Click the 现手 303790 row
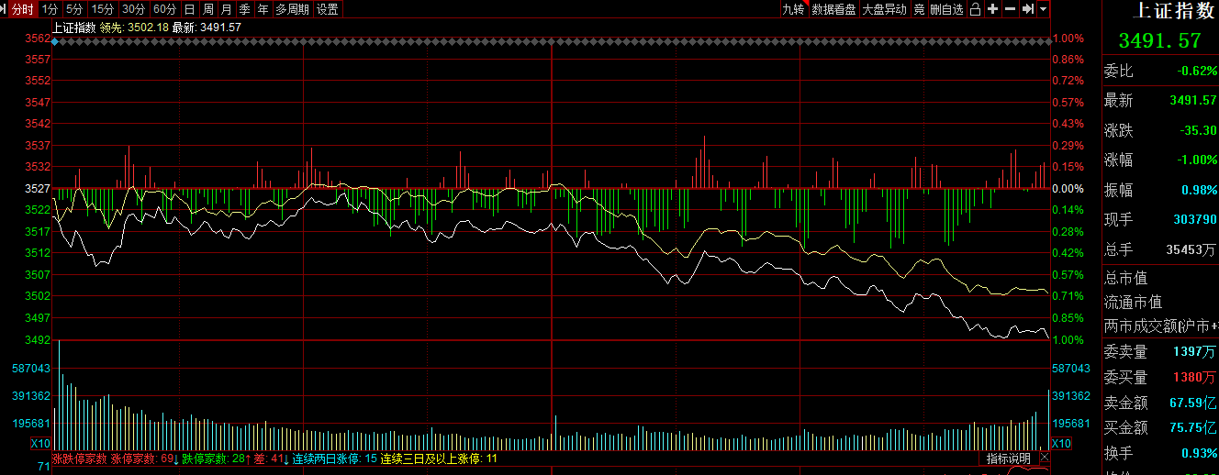Screen dimensions: 1219x475 pos(1160,219)
